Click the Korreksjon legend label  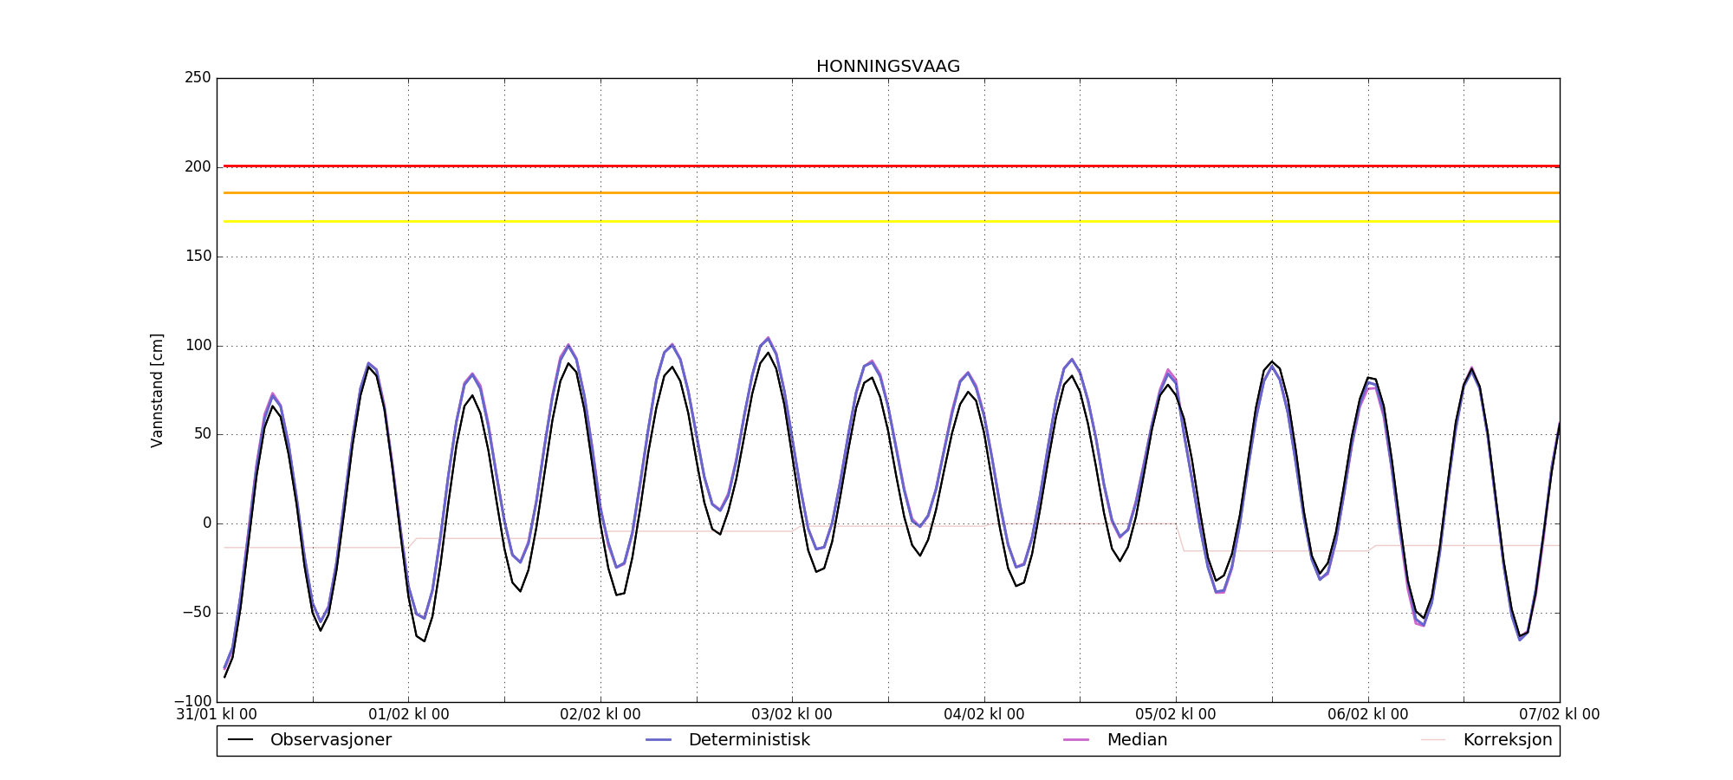tap(1507, 740)
